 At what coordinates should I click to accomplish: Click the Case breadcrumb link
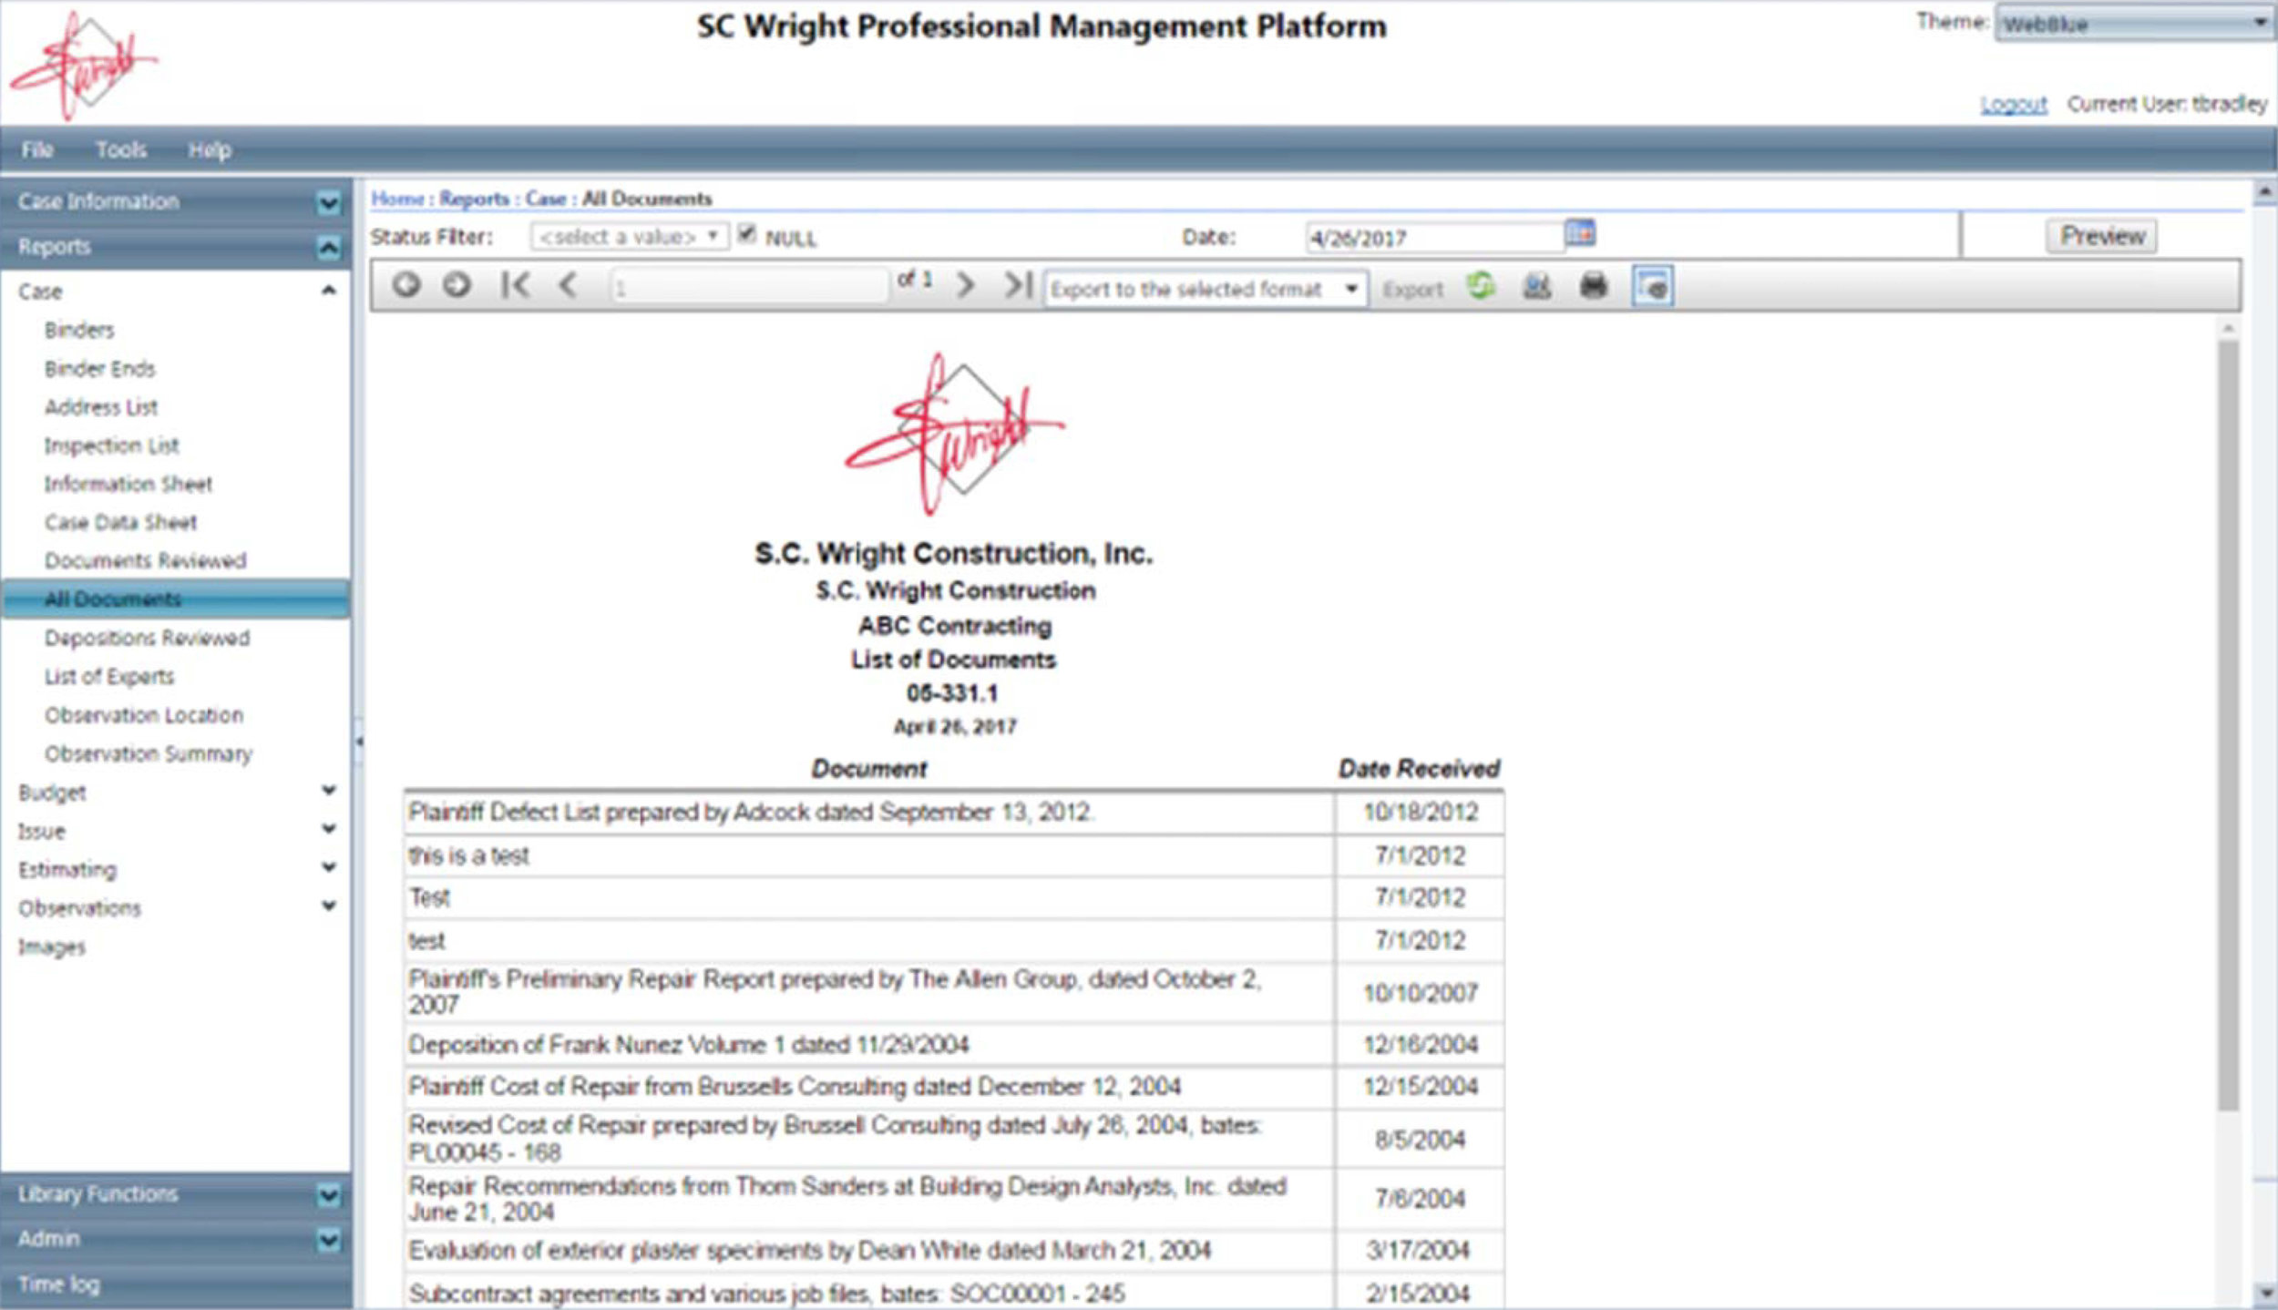[546, 199]
